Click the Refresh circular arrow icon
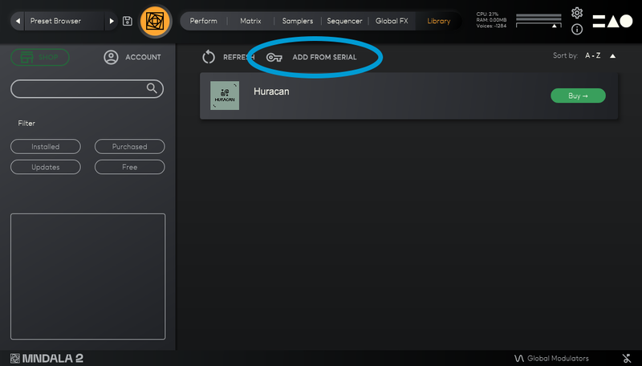The height and width of the screenshot is (366, 642). (209, 57)
